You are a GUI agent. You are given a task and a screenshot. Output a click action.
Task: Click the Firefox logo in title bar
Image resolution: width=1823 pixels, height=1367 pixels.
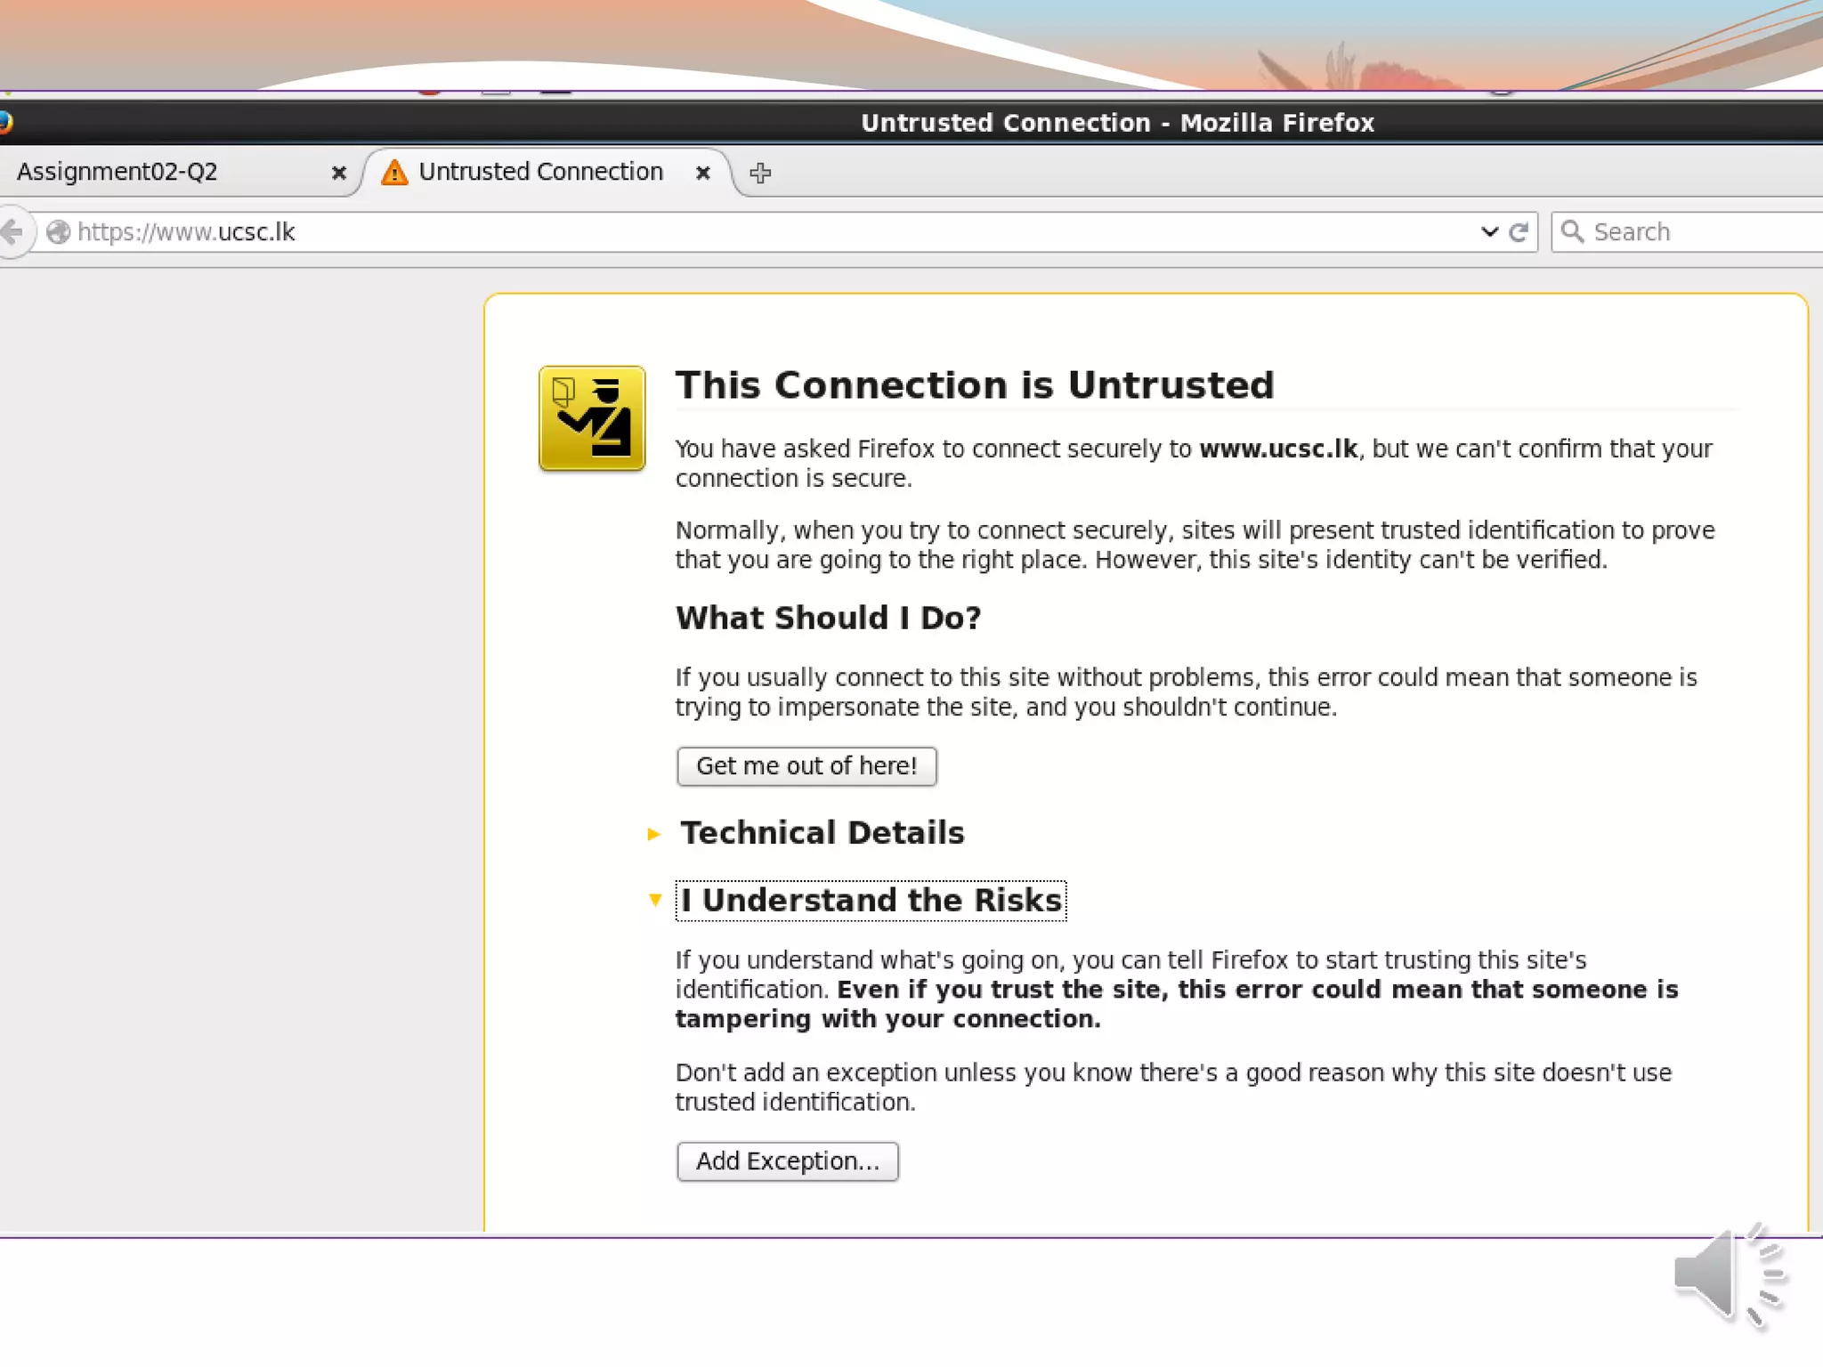[x=5, y=122]
